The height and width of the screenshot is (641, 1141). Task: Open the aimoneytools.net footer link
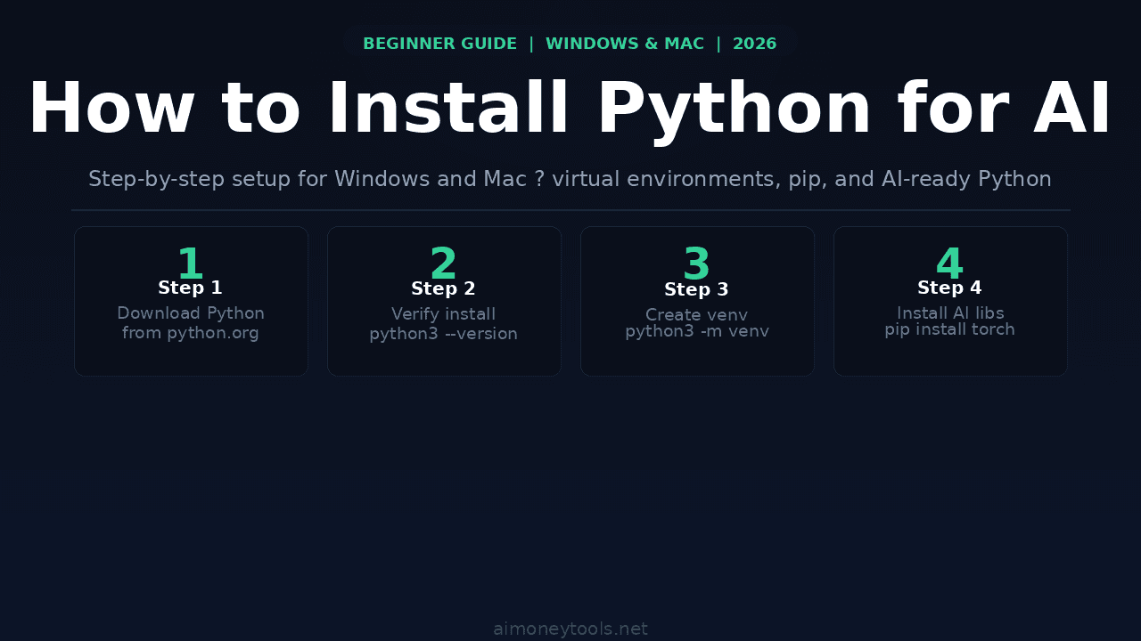570,628
